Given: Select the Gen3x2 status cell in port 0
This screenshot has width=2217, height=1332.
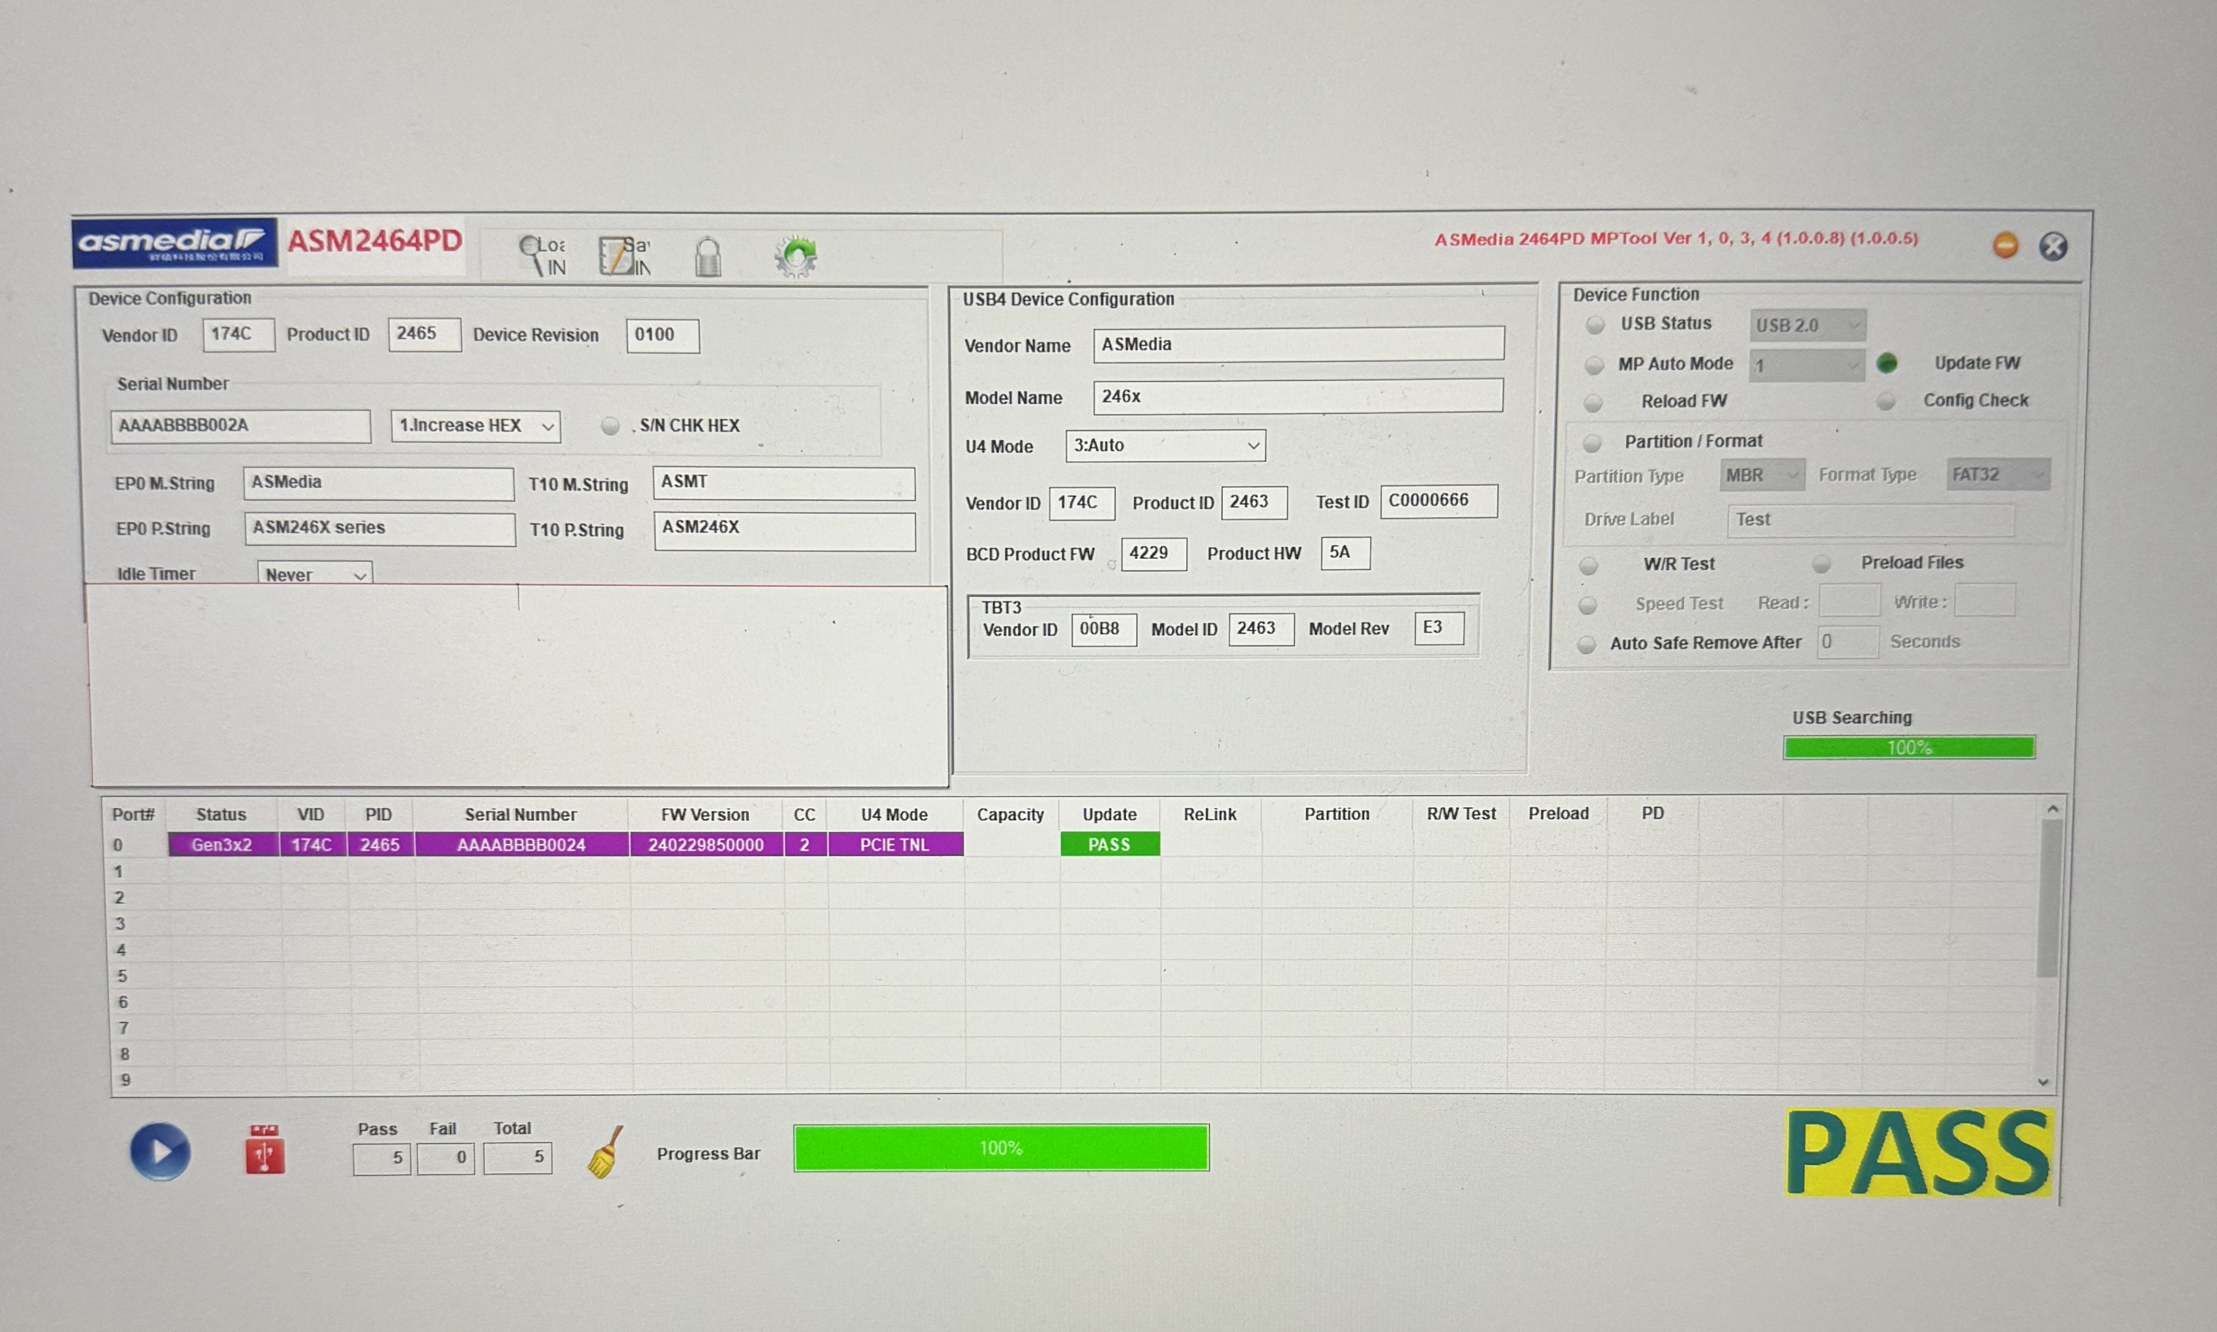Looking at the screenshot, I should point(222,845).
